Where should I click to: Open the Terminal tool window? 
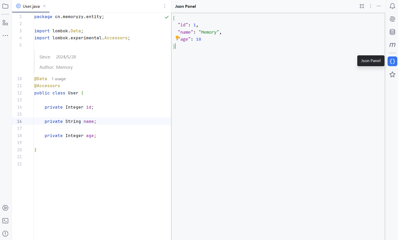[5, 221]
